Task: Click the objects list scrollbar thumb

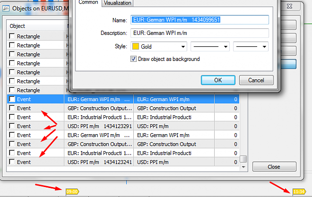Action: click(x=243, y=159)
